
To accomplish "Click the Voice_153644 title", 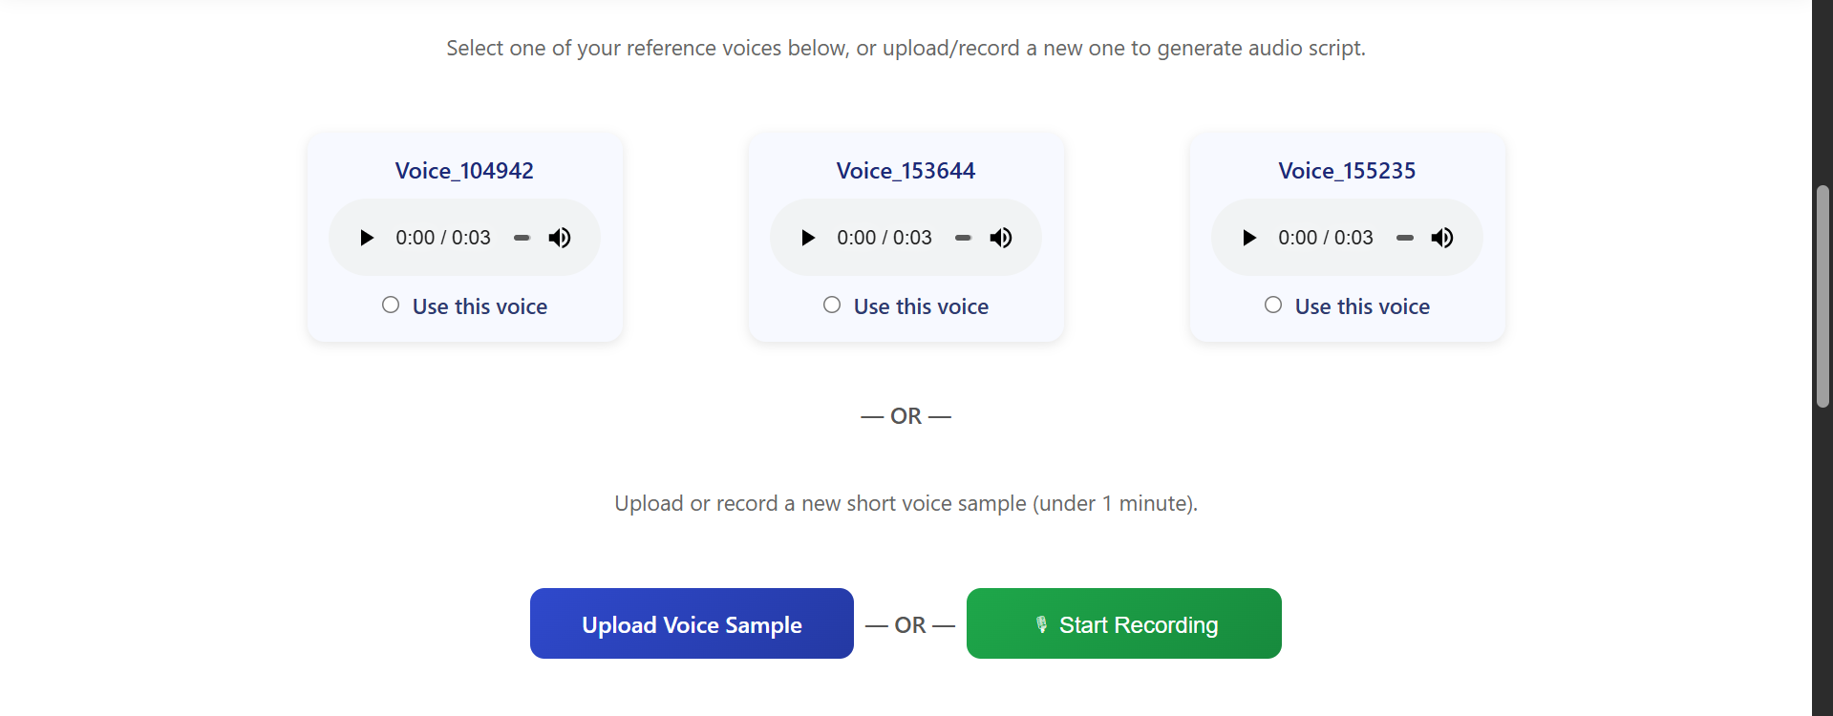I will (906, 171).
